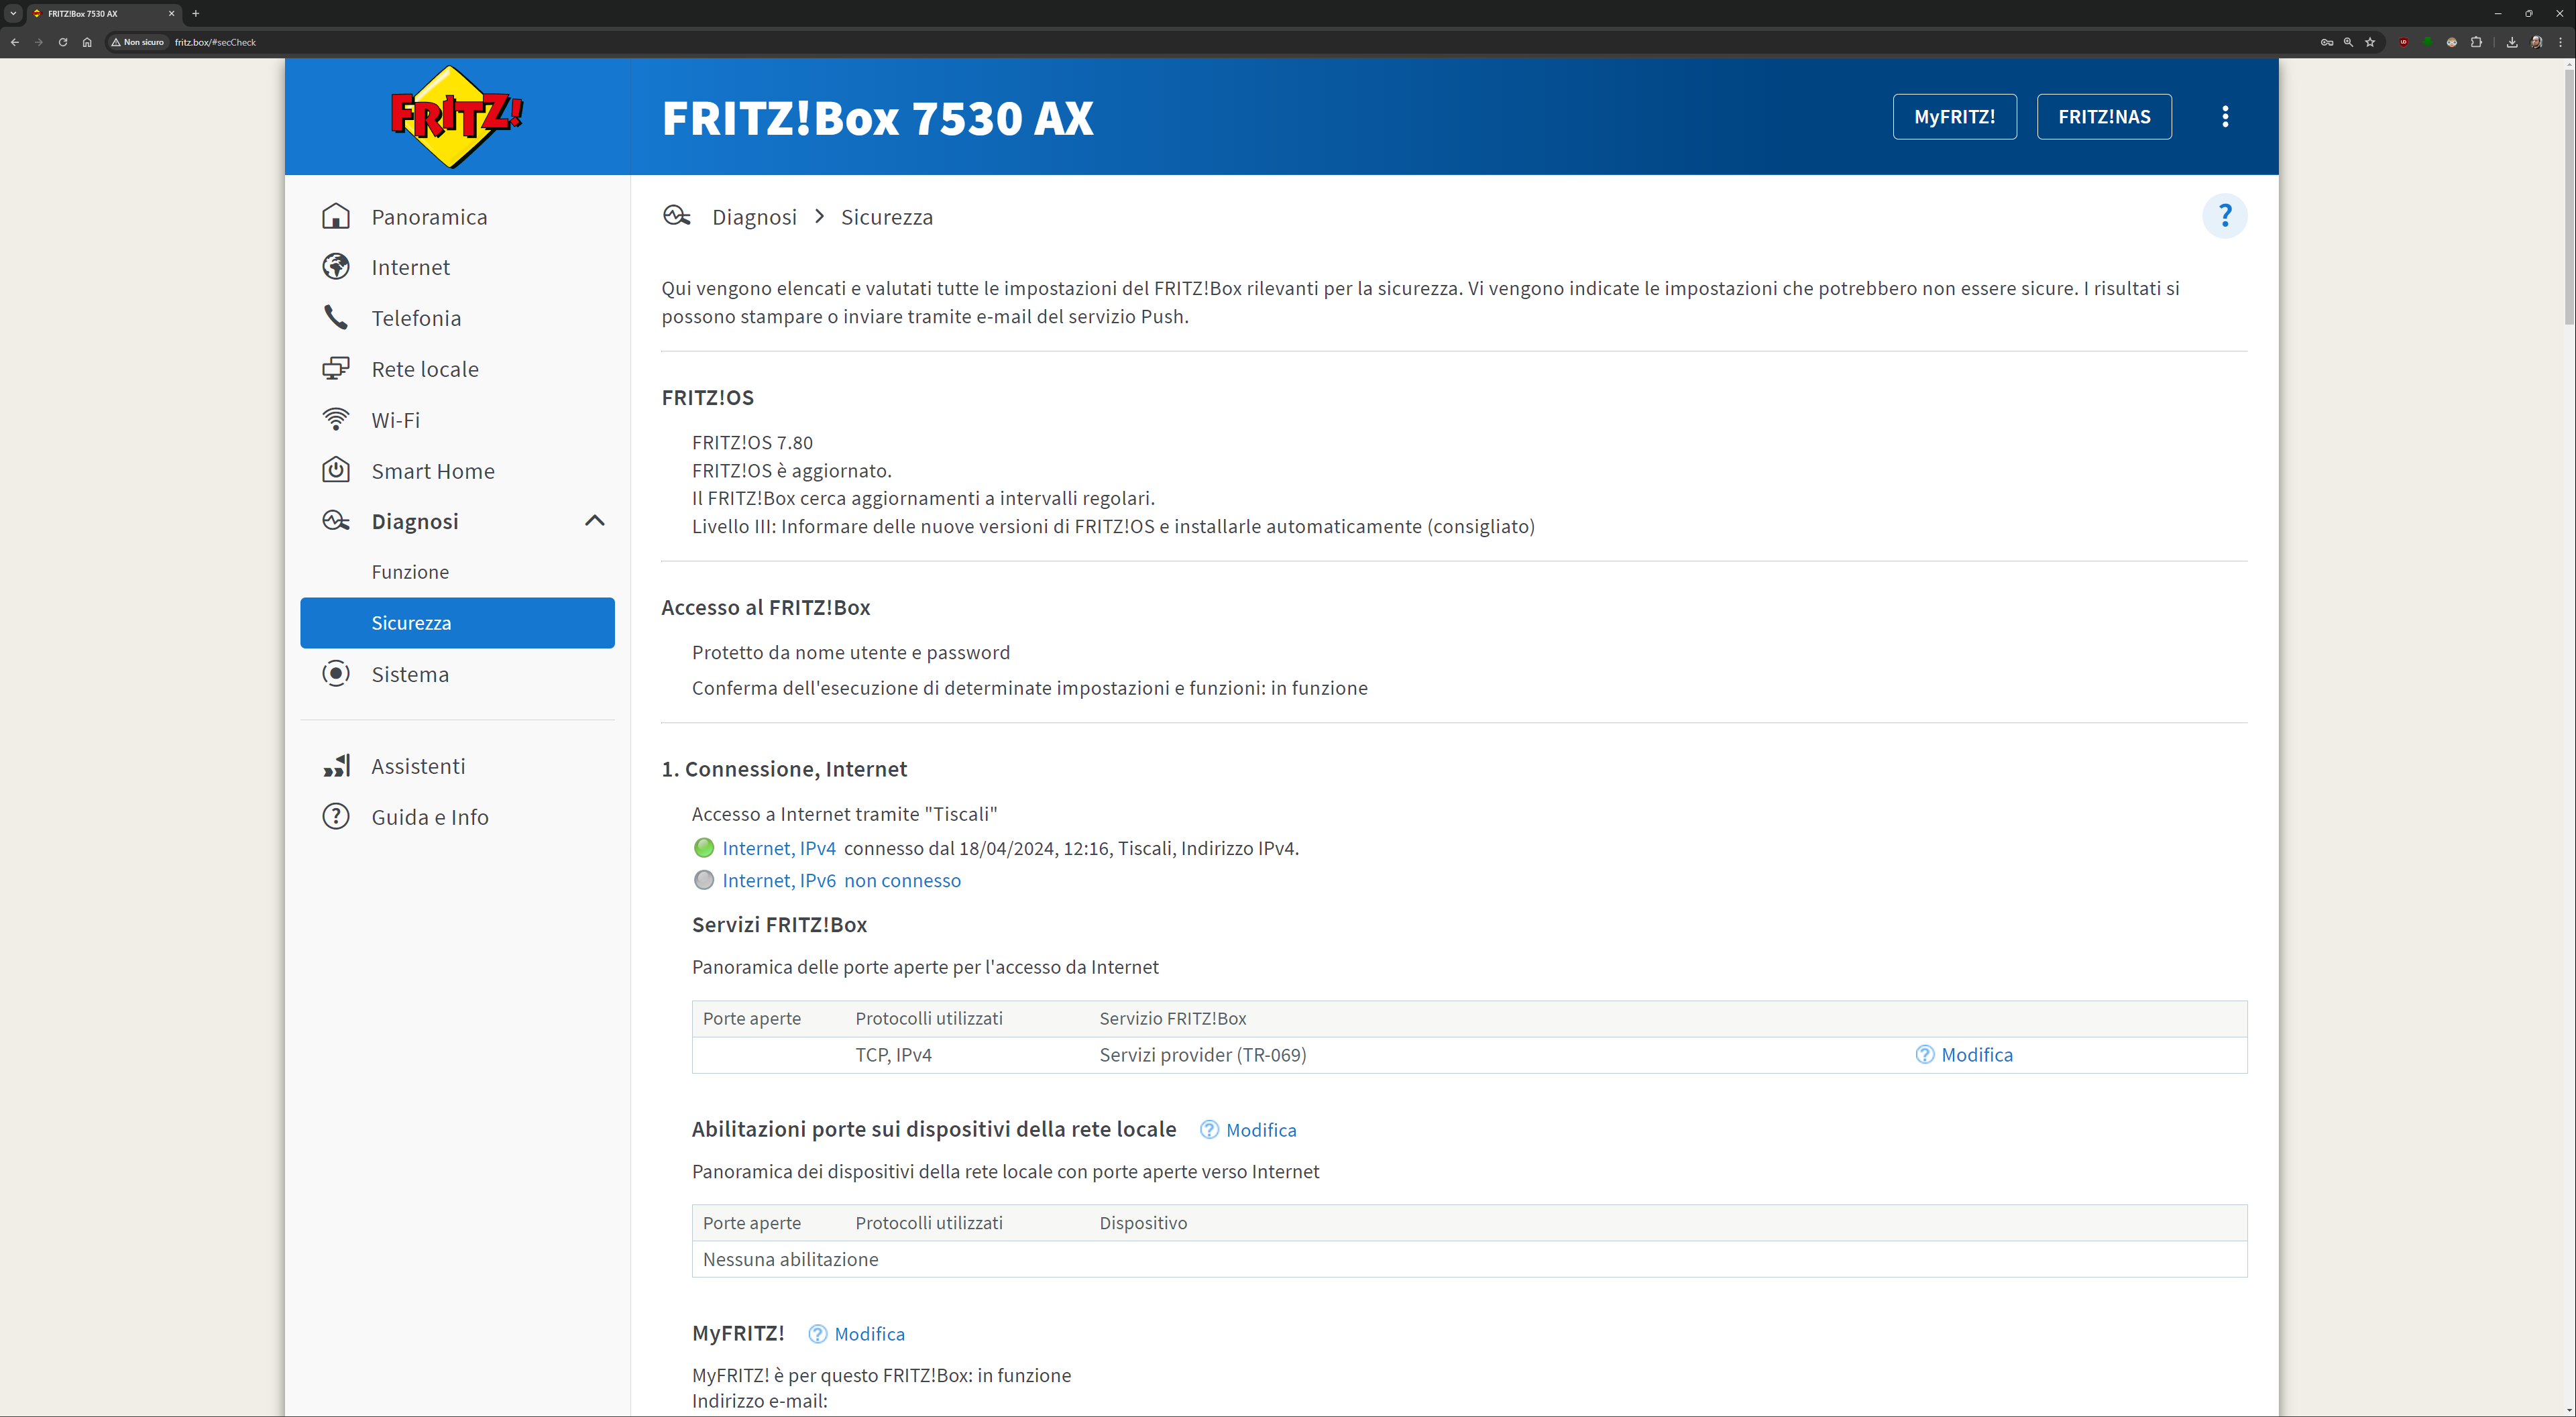Click Modifica link for TR-069 service
Screen dimensions: 2576x1417
point(1976,1055)
